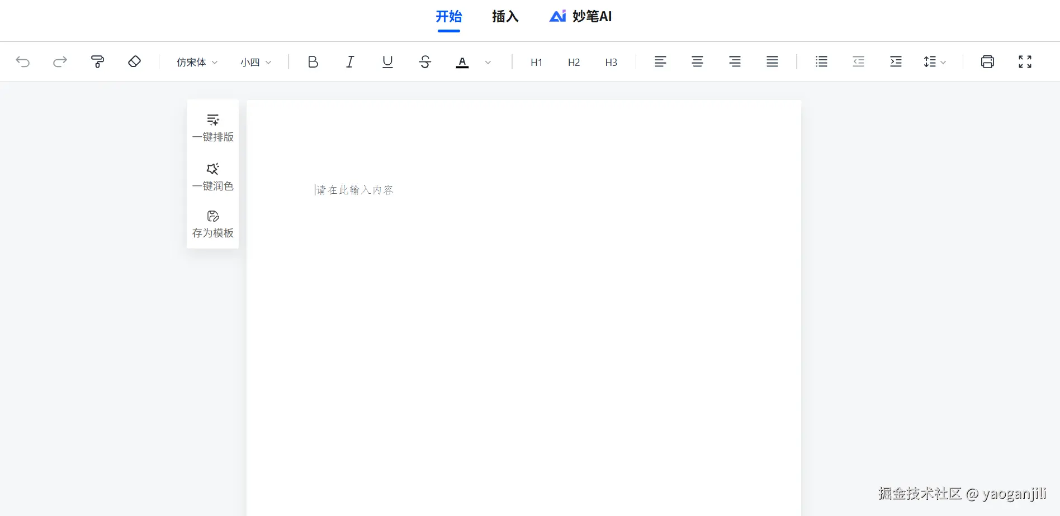Switch to the 插入 tab
Image resolution: width=1060 pixels, height=516 pixels.
click(505, 17)
